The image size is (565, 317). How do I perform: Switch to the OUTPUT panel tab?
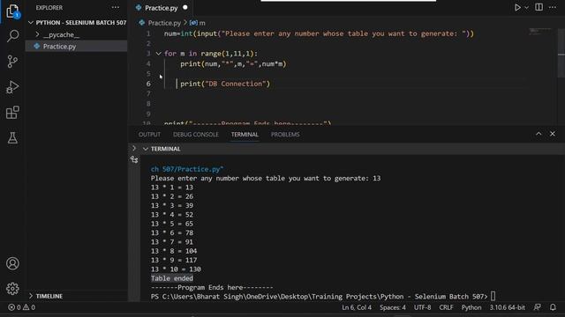pyautogui.click(x=149, y=135)
